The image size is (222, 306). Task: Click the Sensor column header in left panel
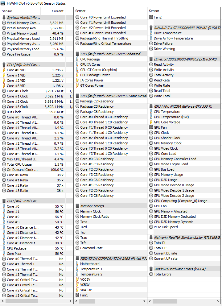coord(20,11)
